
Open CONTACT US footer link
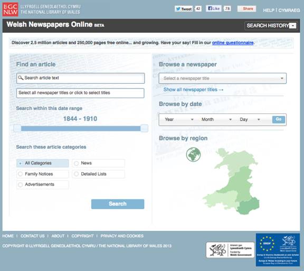click(33, 236)
